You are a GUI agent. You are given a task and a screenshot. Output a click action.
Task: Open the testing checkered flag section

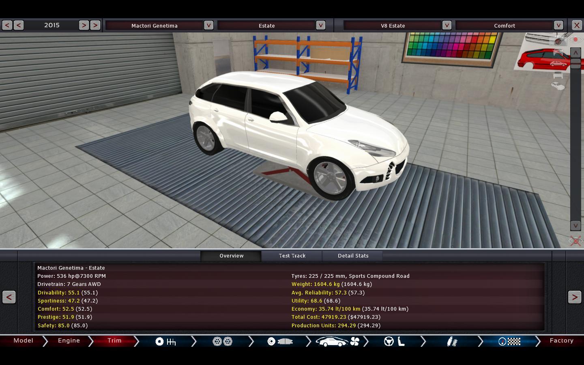509,341
